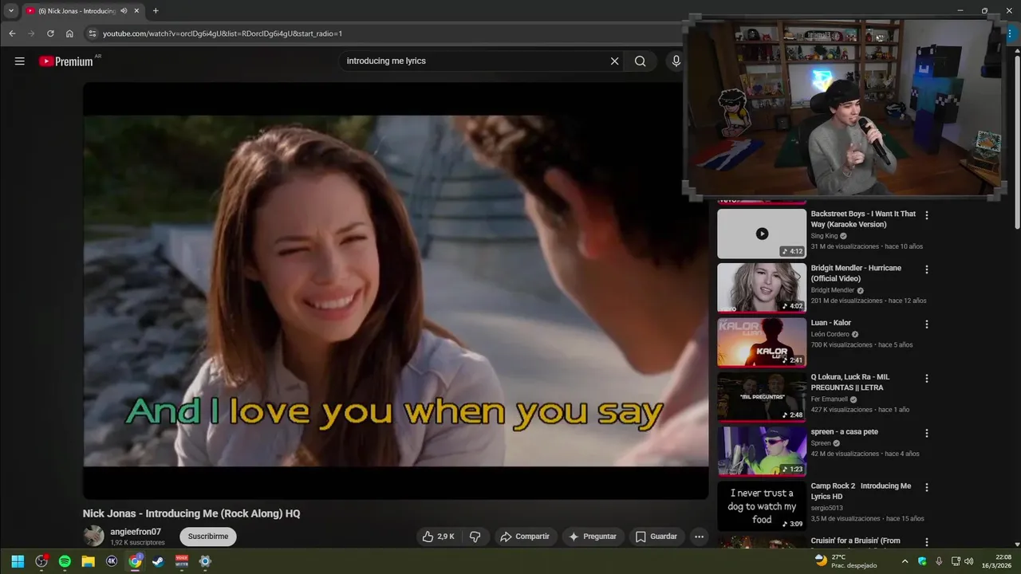1021x574 pixels.
Task: Go to the YouTube Premium home logo
Action: (x=67, y=61)
